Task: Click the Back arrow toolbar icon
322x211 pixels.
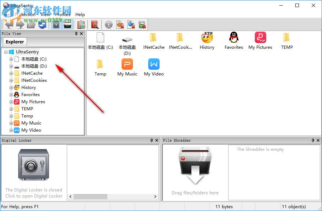Action: (10, 25)
